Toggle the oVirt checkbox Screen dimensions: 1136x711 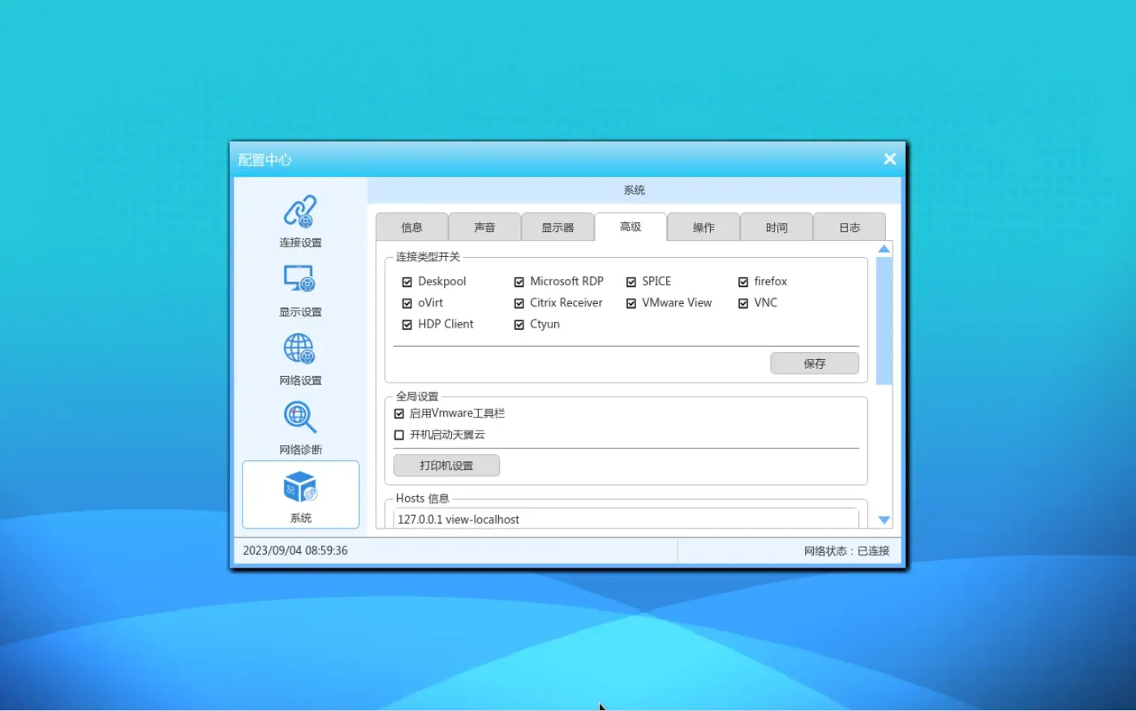(407, 303)
